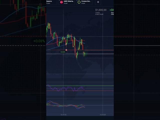
Task: Click the plus button to add asset
Action: (98, 2)
